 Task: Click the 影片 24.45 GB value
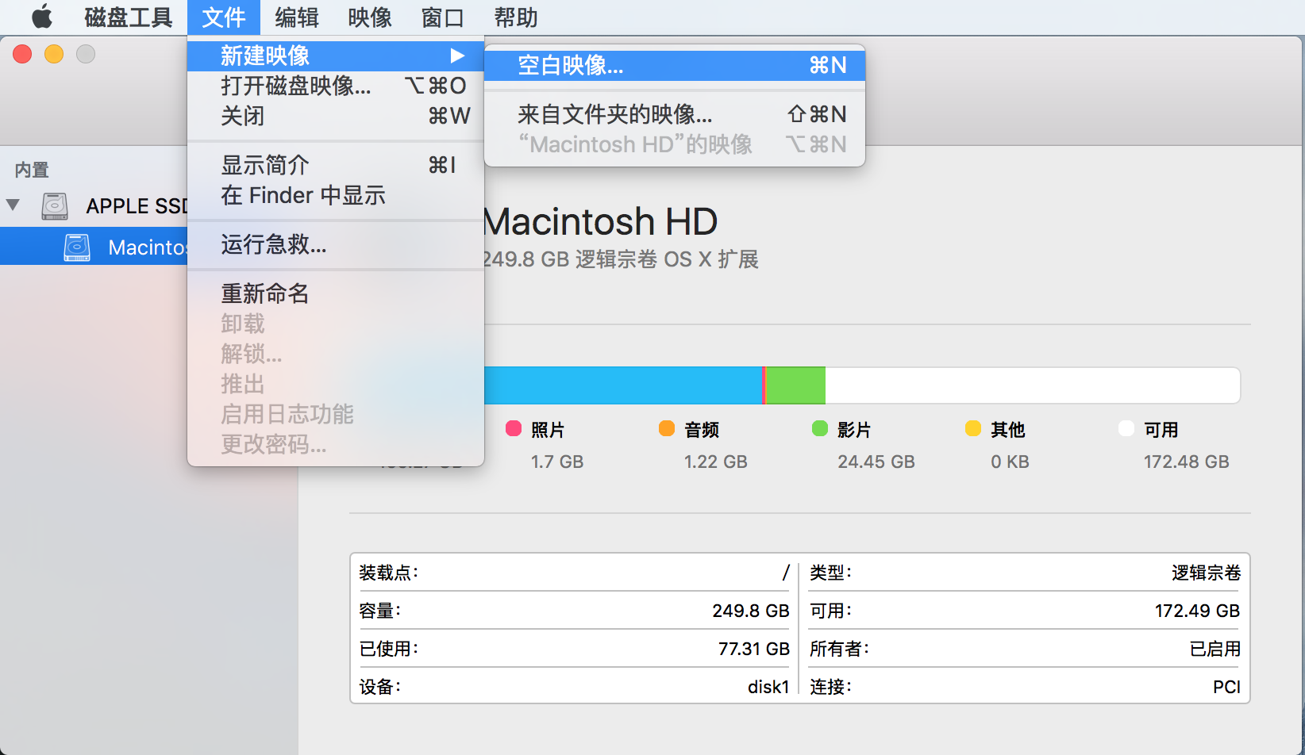click(x=876, y=462)
